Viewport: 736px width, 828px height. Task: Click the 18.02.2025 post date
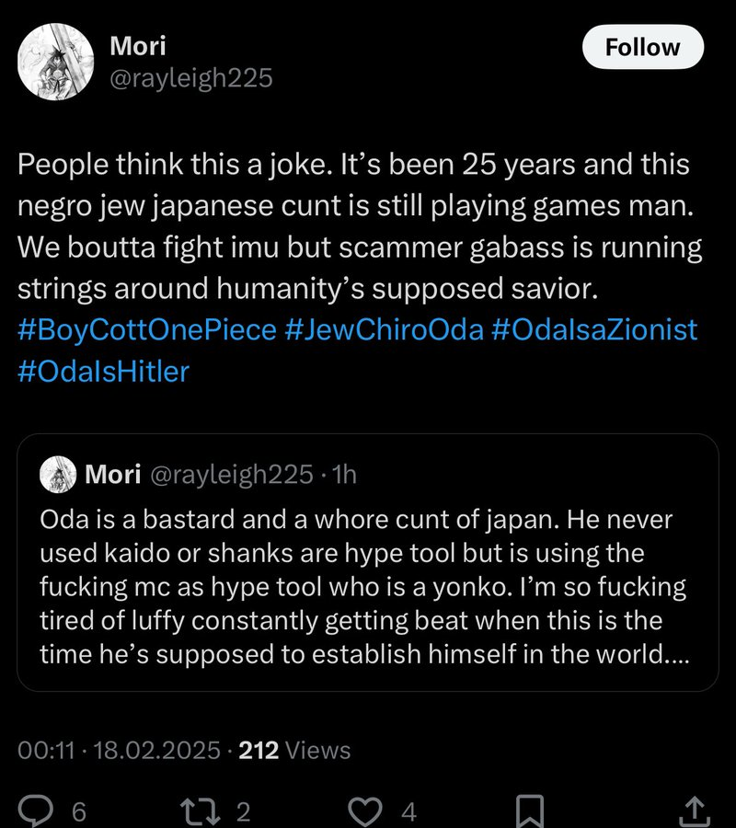(157, 751)
